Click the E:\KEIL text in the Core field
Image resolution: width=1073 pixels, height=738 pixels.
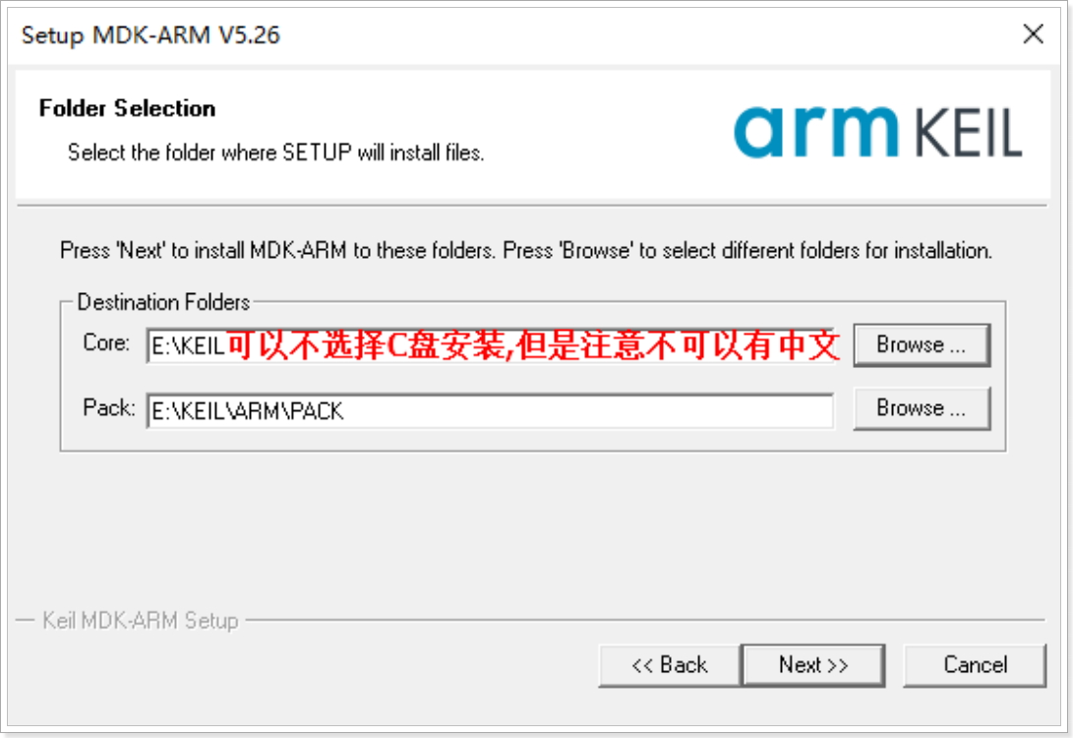click(x=188, y=345)
